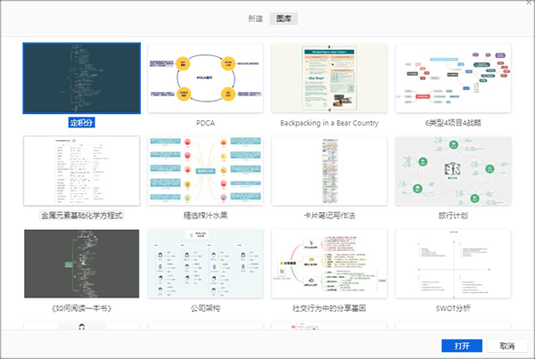Click the Backpacking in a Bear Country caption

coord(329,123)
